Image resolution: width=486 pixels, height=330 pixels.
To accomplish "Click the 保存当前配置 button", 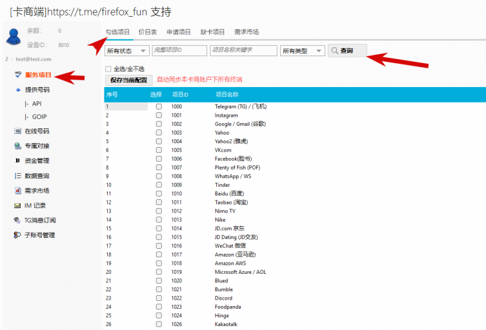I will (x=128, y=80).
